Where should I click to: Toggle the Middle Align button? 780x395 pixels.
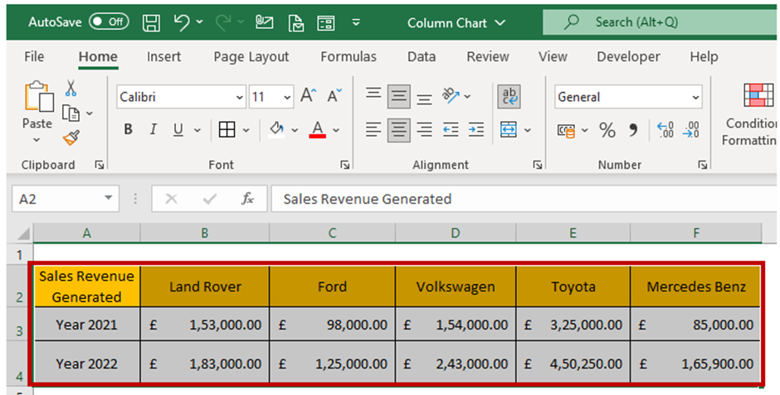pos(399,96)
